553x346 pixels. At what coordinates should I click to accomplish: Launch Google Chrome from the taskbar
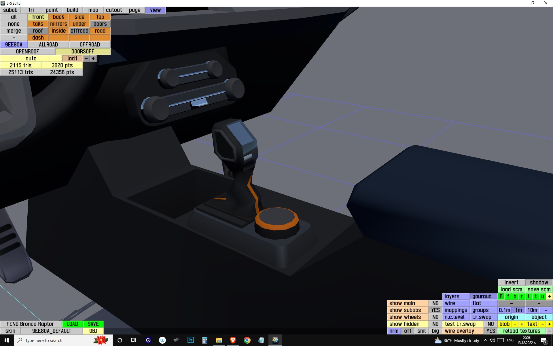(x=247, y=340)
